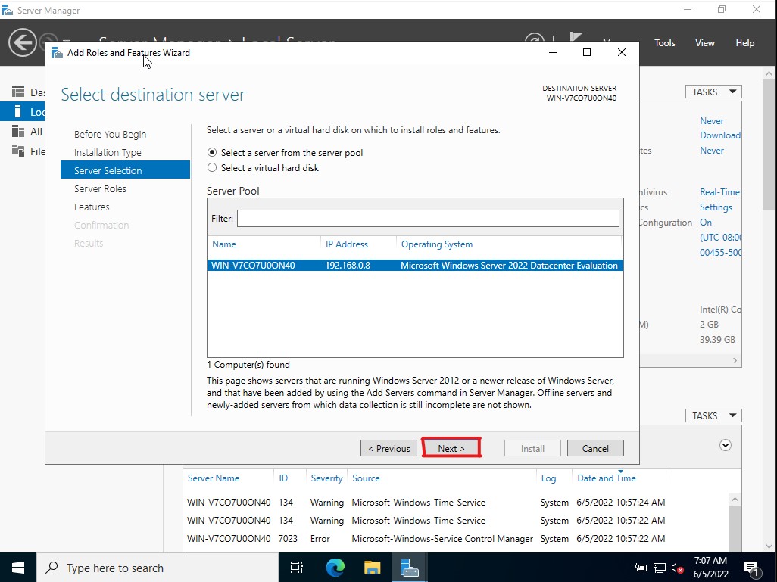Open the Tools menu
This screenshot has width=777, height=582.
[x=664, y=43]
